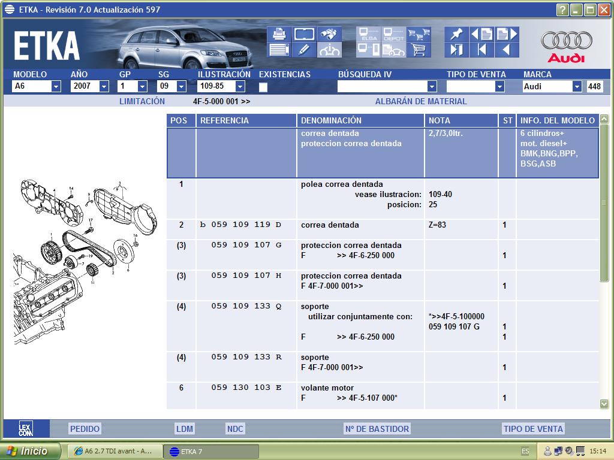Click the exit door icon
The width and height of the screenshot is (614, 460).
[x=456, y=50]
